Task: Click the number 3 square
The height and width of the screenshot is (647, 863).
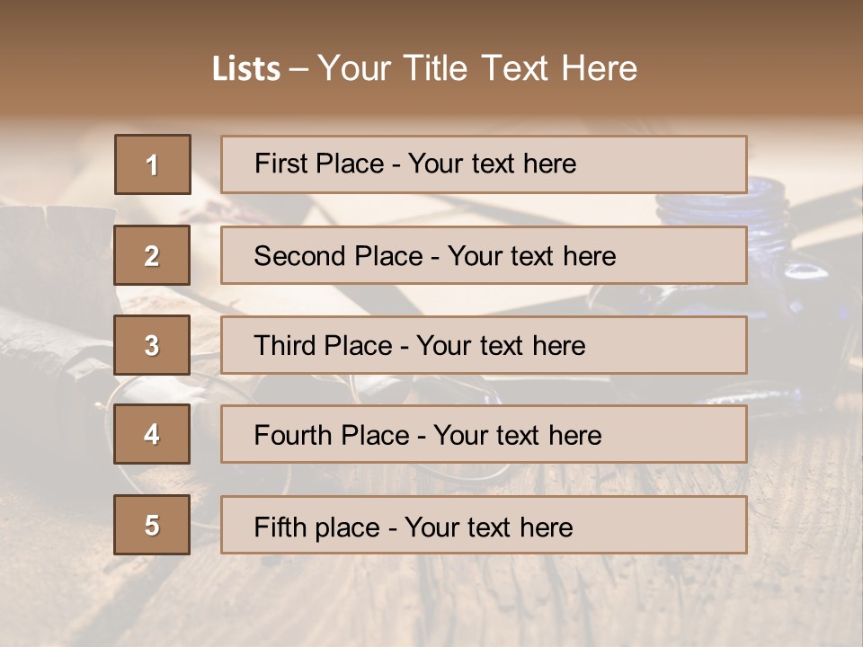Action: [152, 345]
